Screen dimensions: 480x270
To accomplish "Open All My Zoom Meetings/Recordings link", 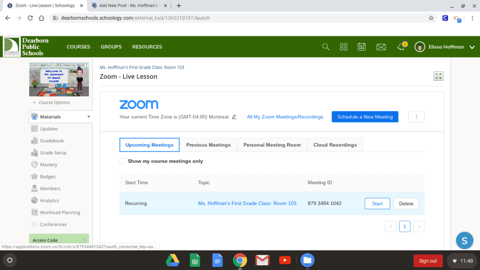I will click(285, 117).
